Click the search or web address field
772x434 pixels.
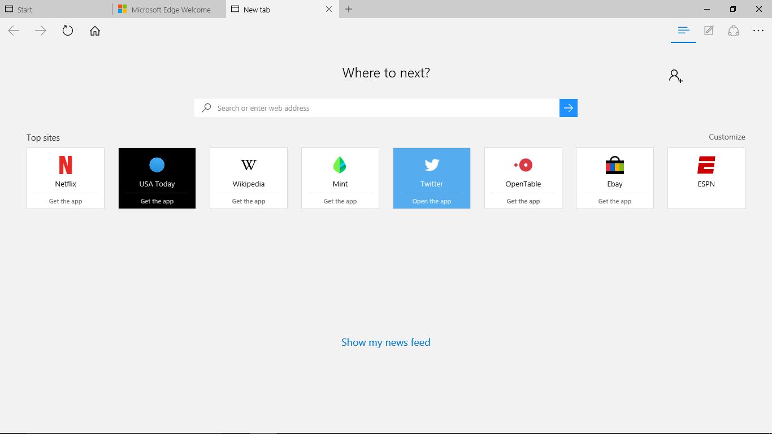click(x=376, y=108)
